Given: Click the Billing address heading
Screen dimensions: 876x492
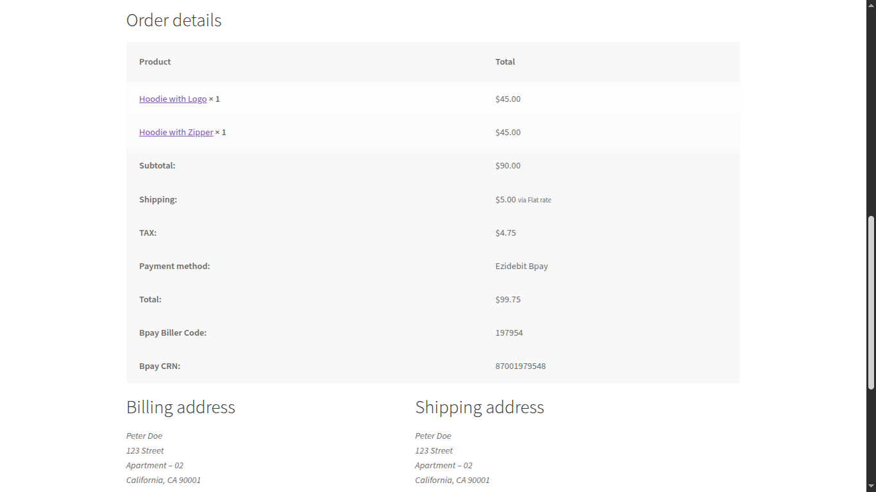Looking at the screenshot, I should coord(180,407).
